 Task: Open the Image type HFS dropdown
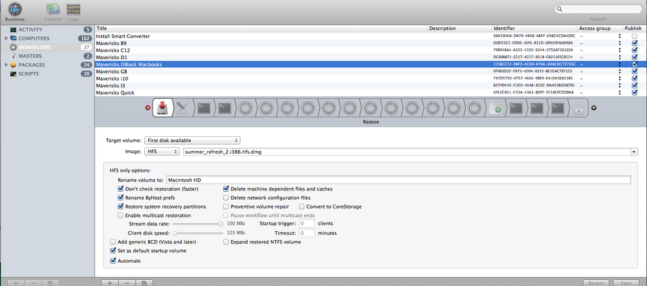coord(162,152)
